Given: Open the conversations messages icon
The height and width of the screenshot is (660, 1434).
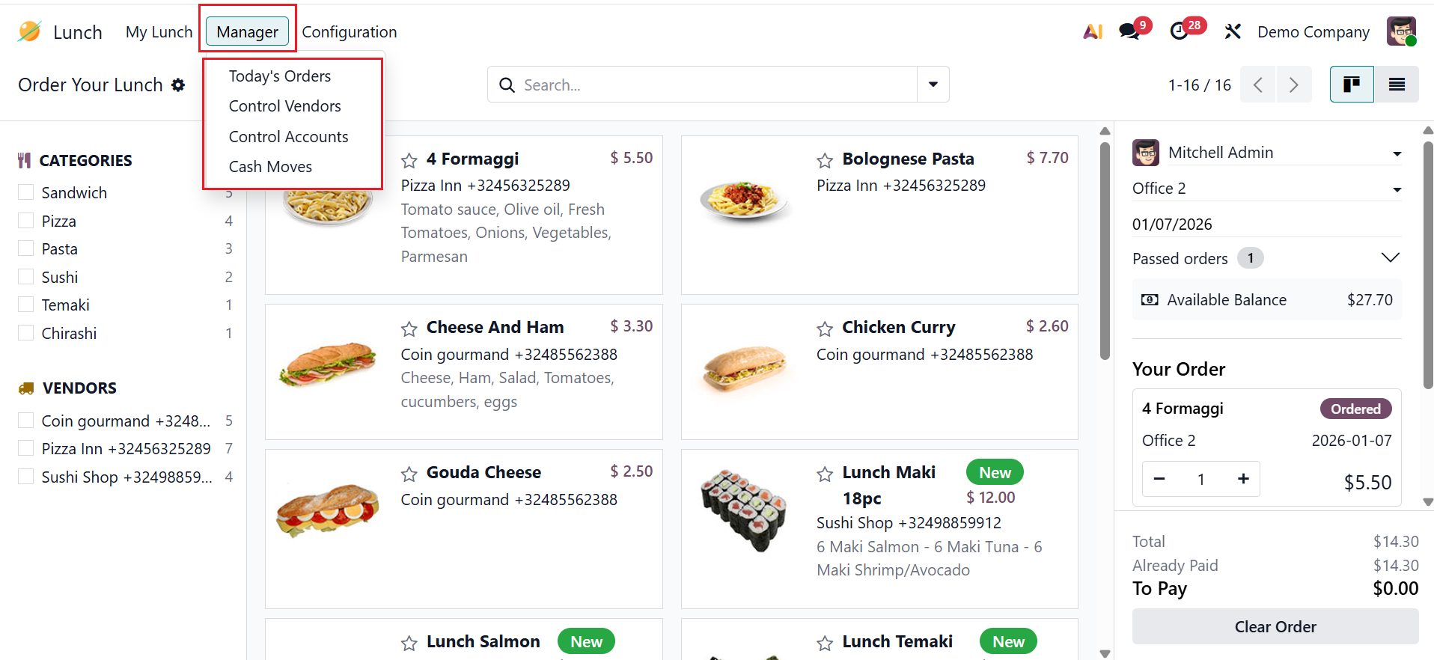Looking at the screenshot, I should click(x=1130, y=31).
